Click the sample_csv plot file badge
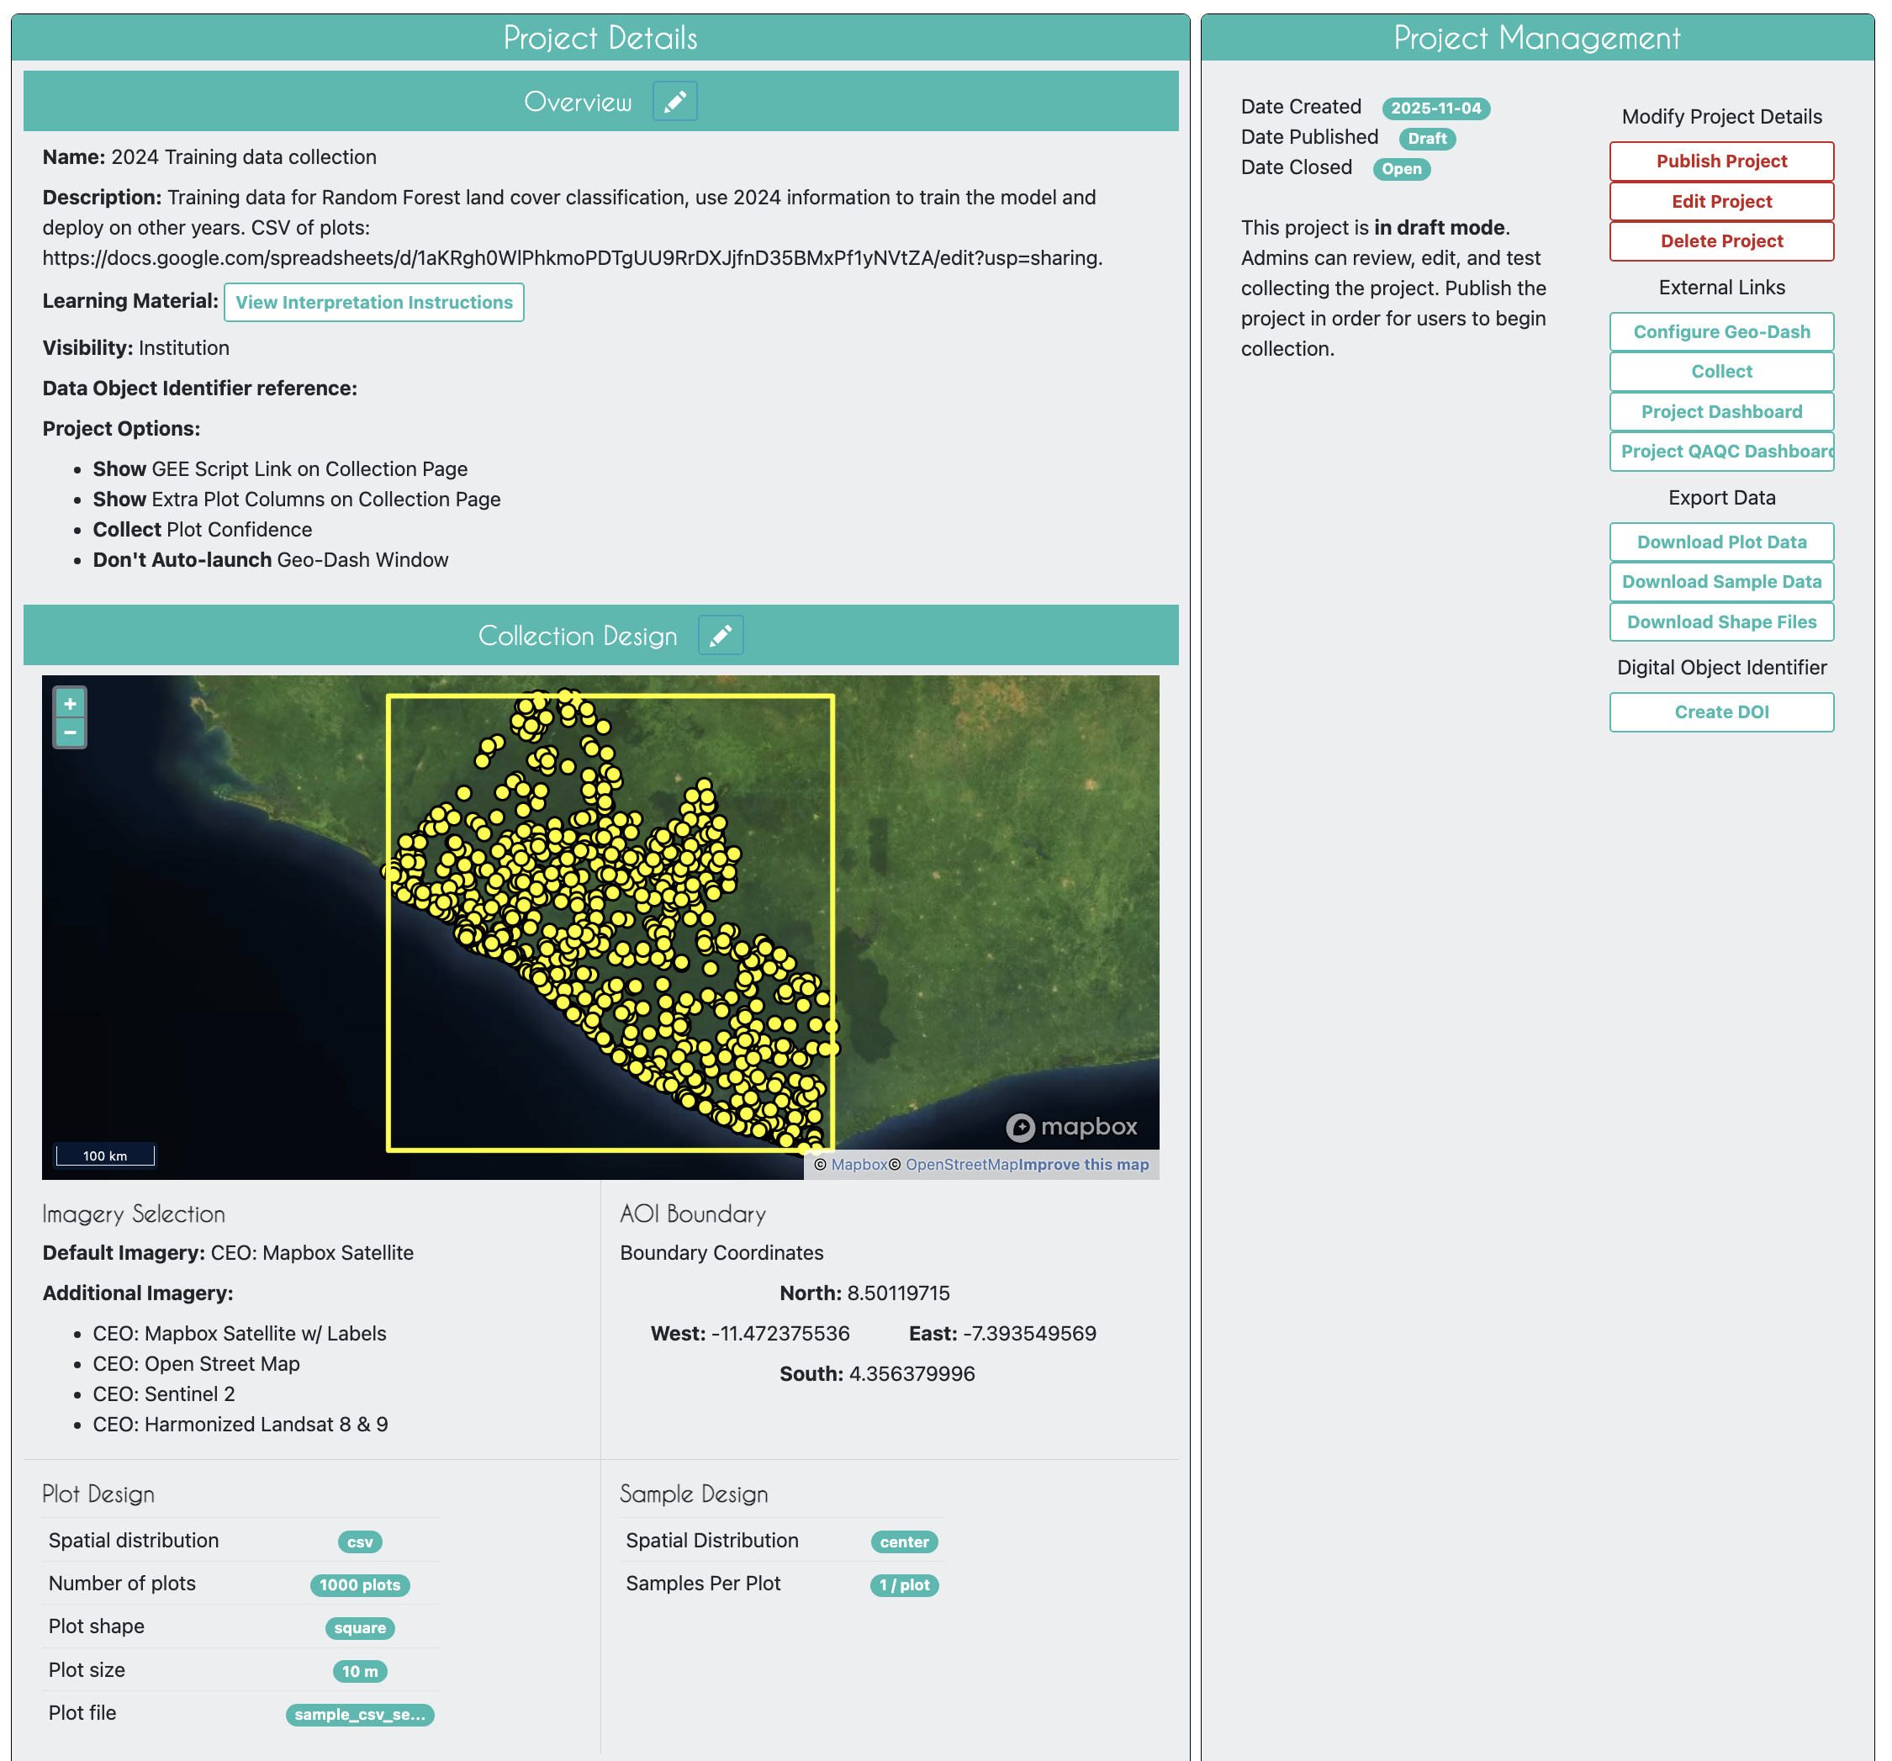Viewport: 1892px width, 1761px height. [x=360, y=1716]
